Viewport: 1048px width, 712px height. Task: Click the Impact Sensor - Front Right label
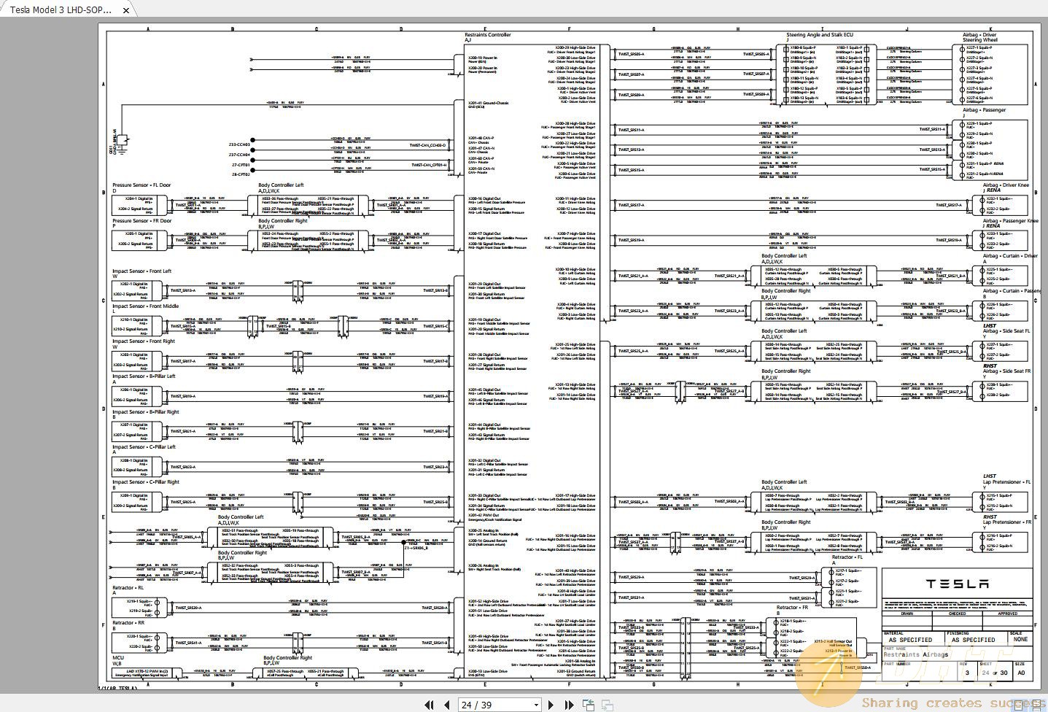click(144, 341)
